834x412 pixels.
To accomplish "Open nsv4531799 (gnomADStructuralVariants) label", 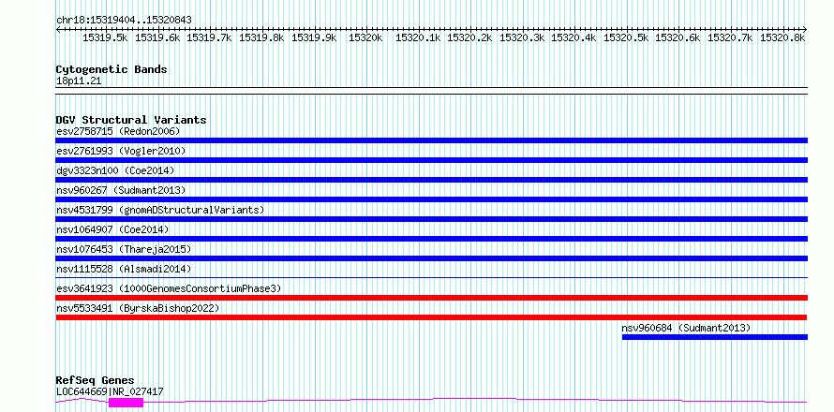I will (x=160, y=210).
